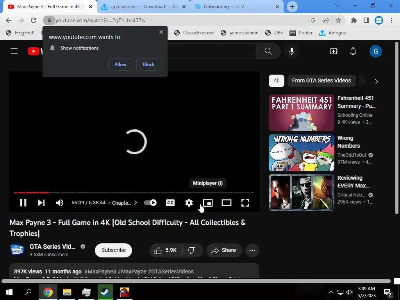Bookmark this page with star
This screenshot has height=300, width=400.
point(338,20)
